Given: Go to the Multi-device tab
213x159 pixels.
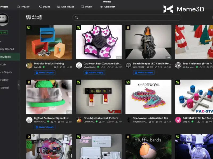Looking at the screenshot, I should [65, 7].
